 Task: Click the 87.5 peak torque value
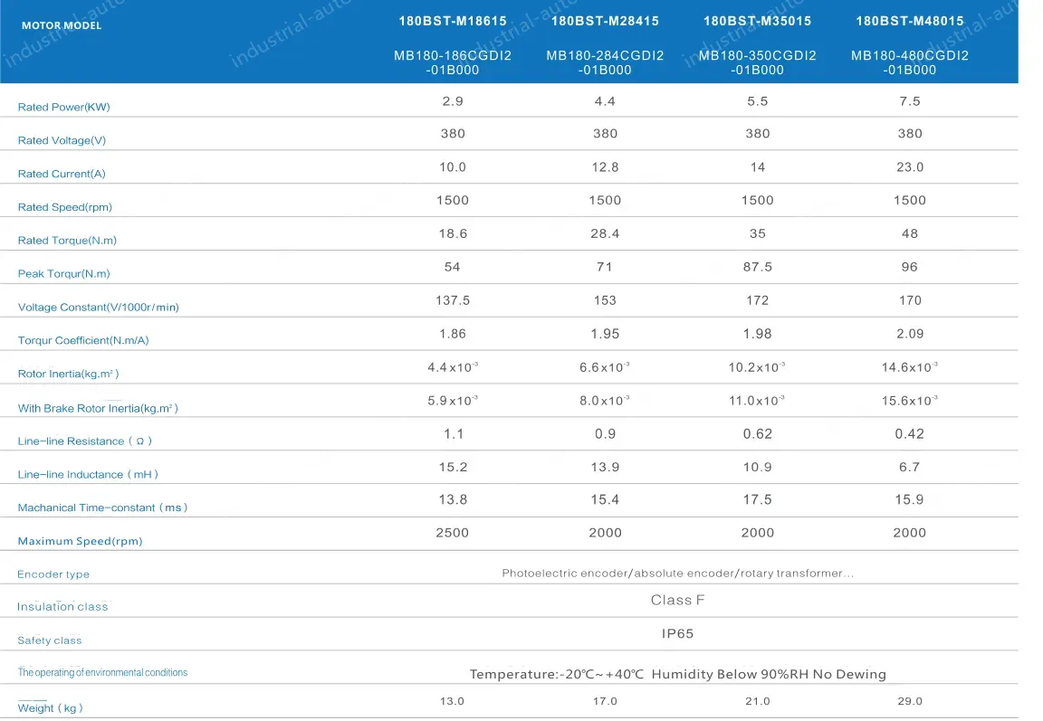pos(757,267)
